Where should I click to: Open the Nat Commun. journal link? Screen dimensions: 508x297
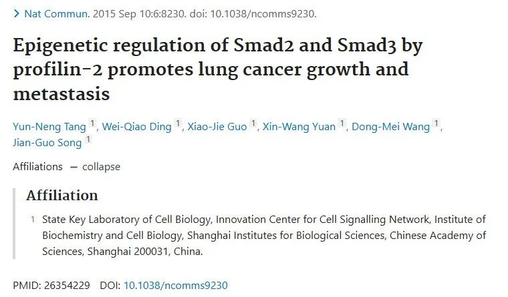pos(57,14)
